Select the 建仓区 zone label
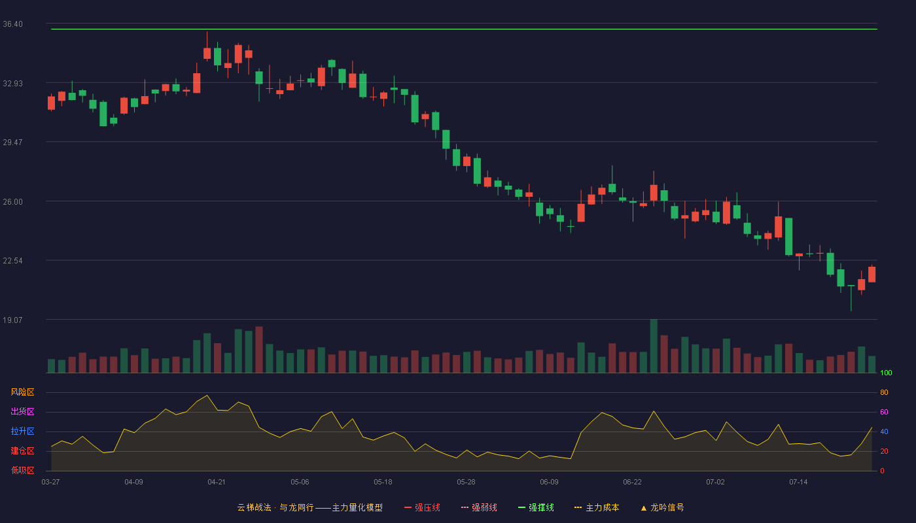The image size is (916, 523). (22, 451)
